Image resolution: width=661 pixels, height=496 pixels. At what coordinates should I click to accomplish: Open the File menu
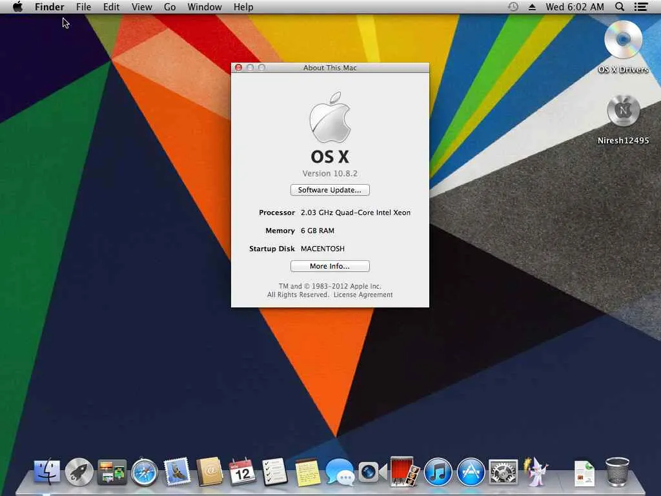tap(83, 7)
